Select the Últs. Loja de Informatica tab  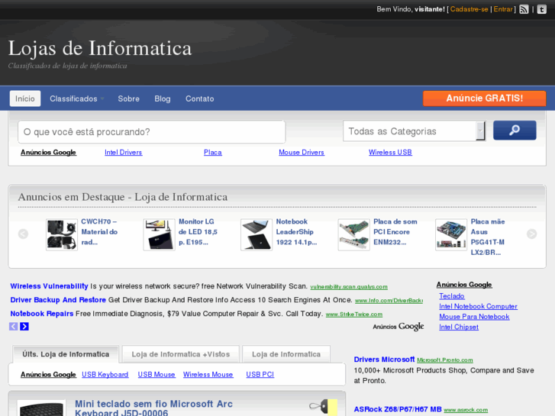point(66,354)
